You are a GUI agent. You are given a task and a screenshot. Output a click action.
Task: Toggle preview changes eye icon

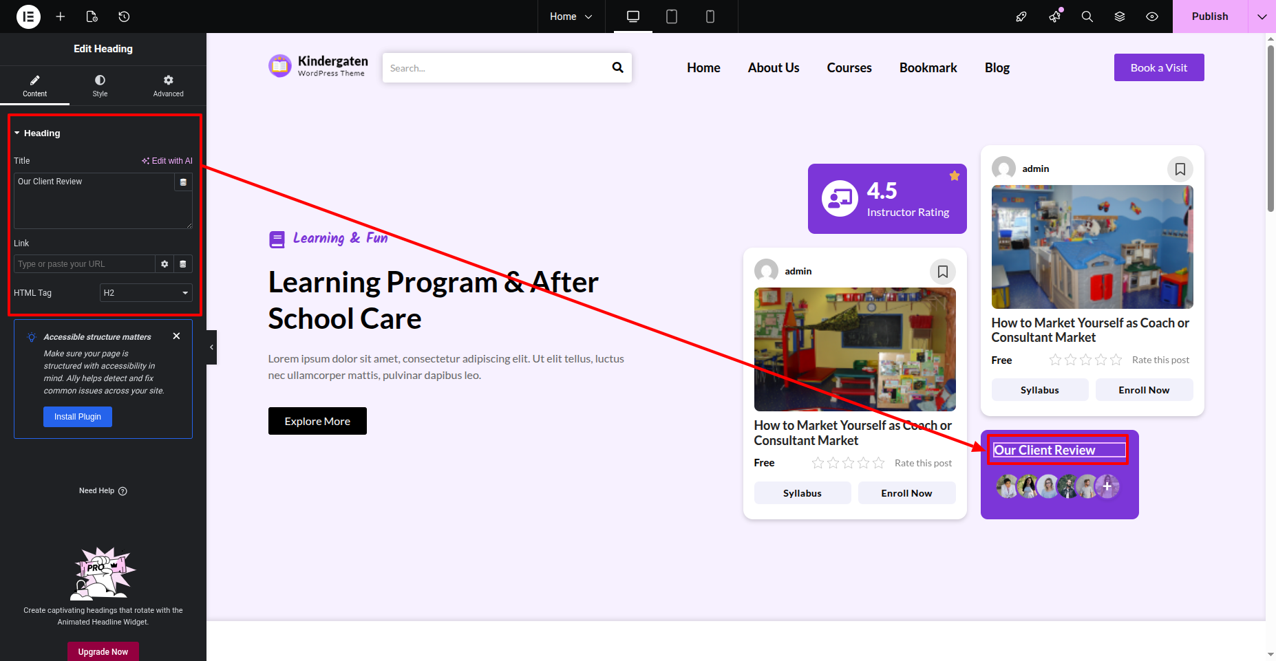1152,17
